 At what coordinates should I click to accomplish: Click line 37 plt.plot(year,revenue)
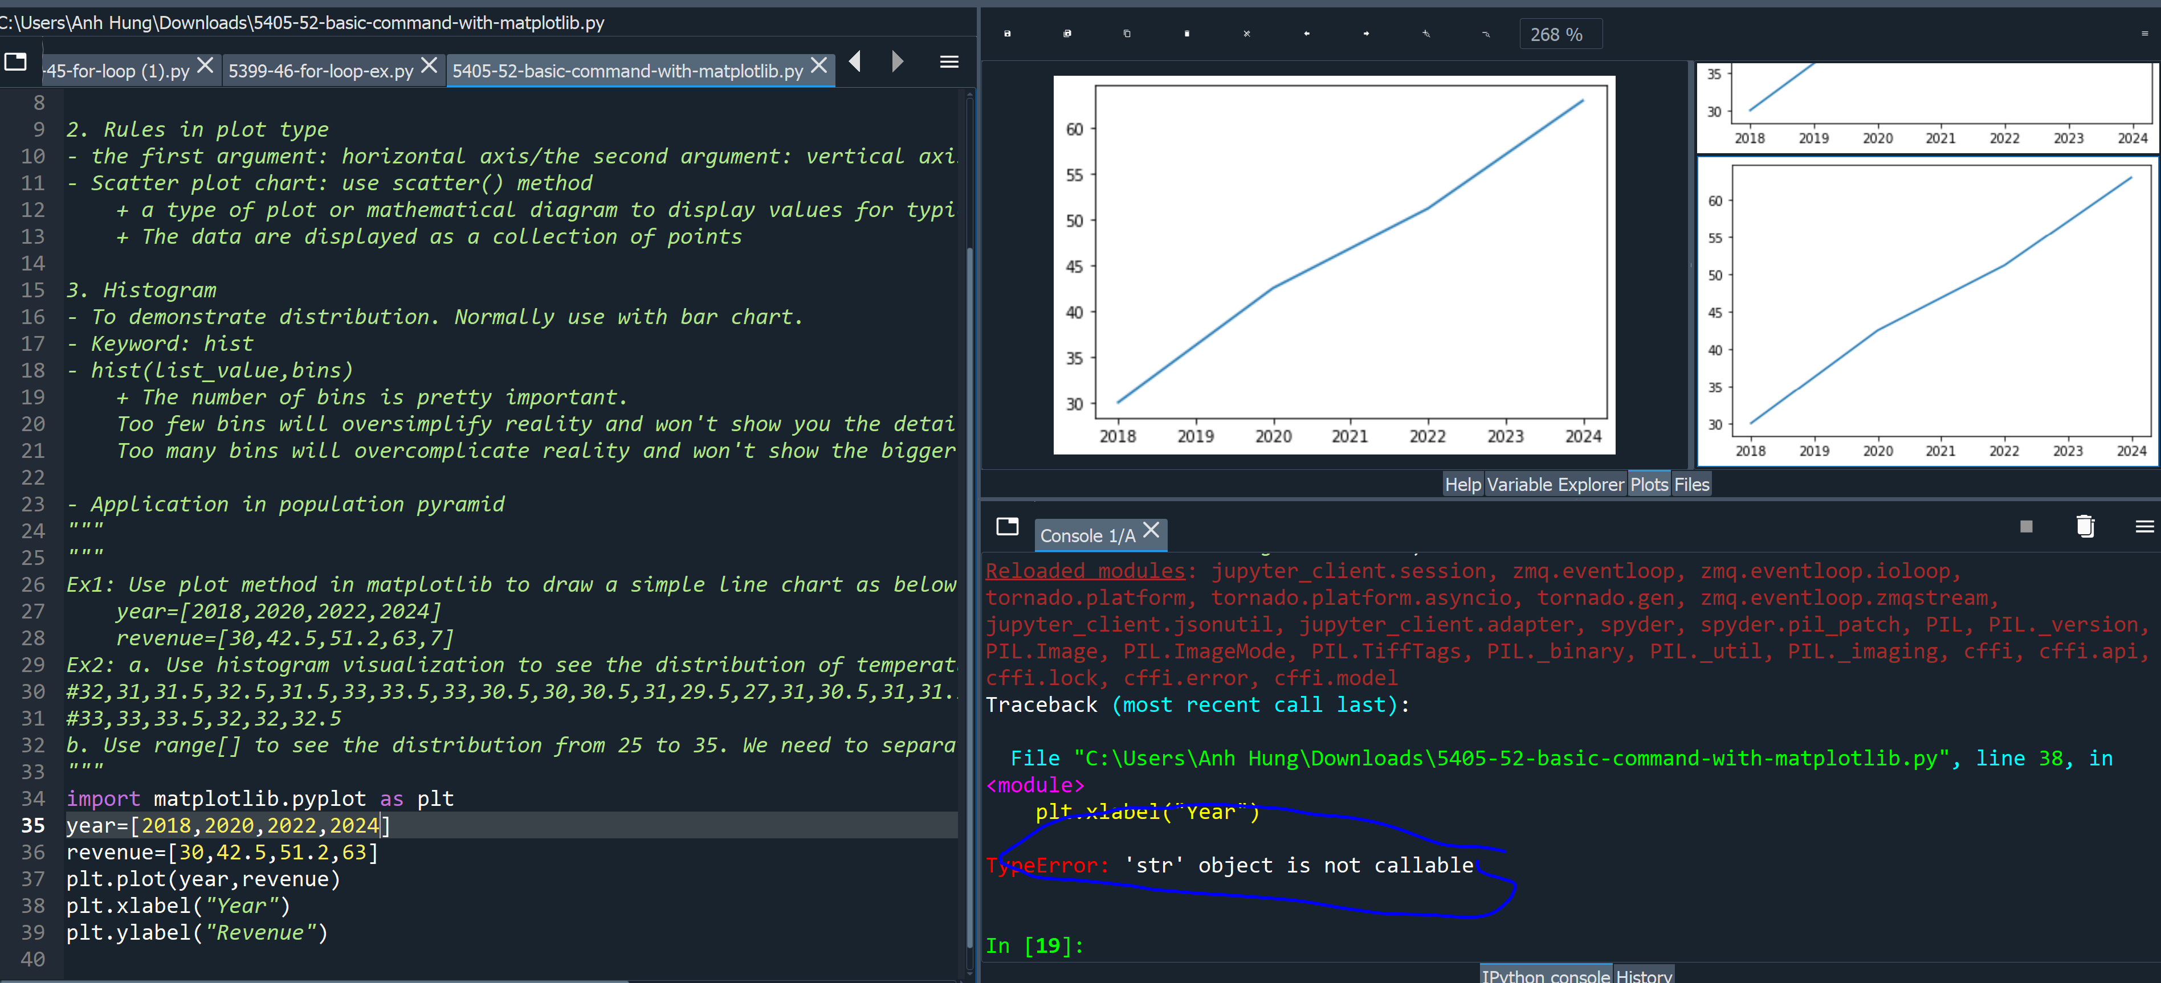(203, 878)
